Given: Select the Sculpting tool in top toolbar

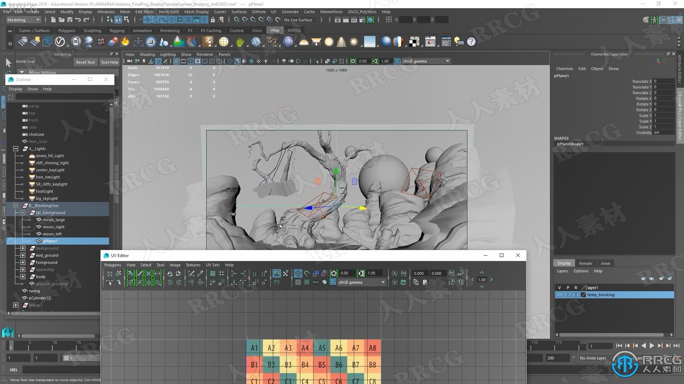Looking at the screenshot, I should point(93,30).
